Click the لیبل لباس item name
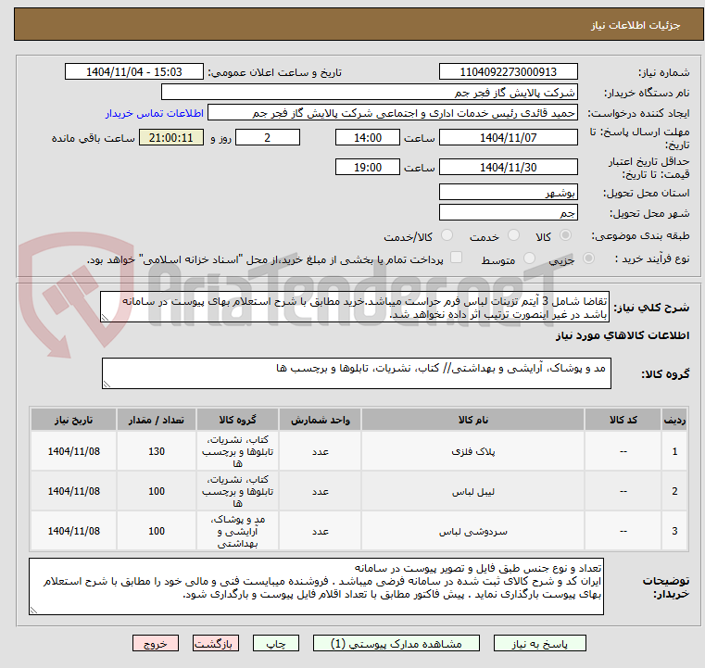Screen dimensions: 705x668 tap(473, 492)
